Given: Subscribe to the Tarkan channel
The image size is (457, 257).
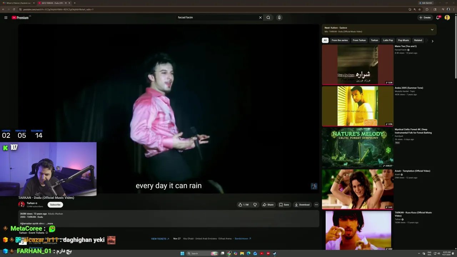Looking at the screenshot, I should point(55,205).
